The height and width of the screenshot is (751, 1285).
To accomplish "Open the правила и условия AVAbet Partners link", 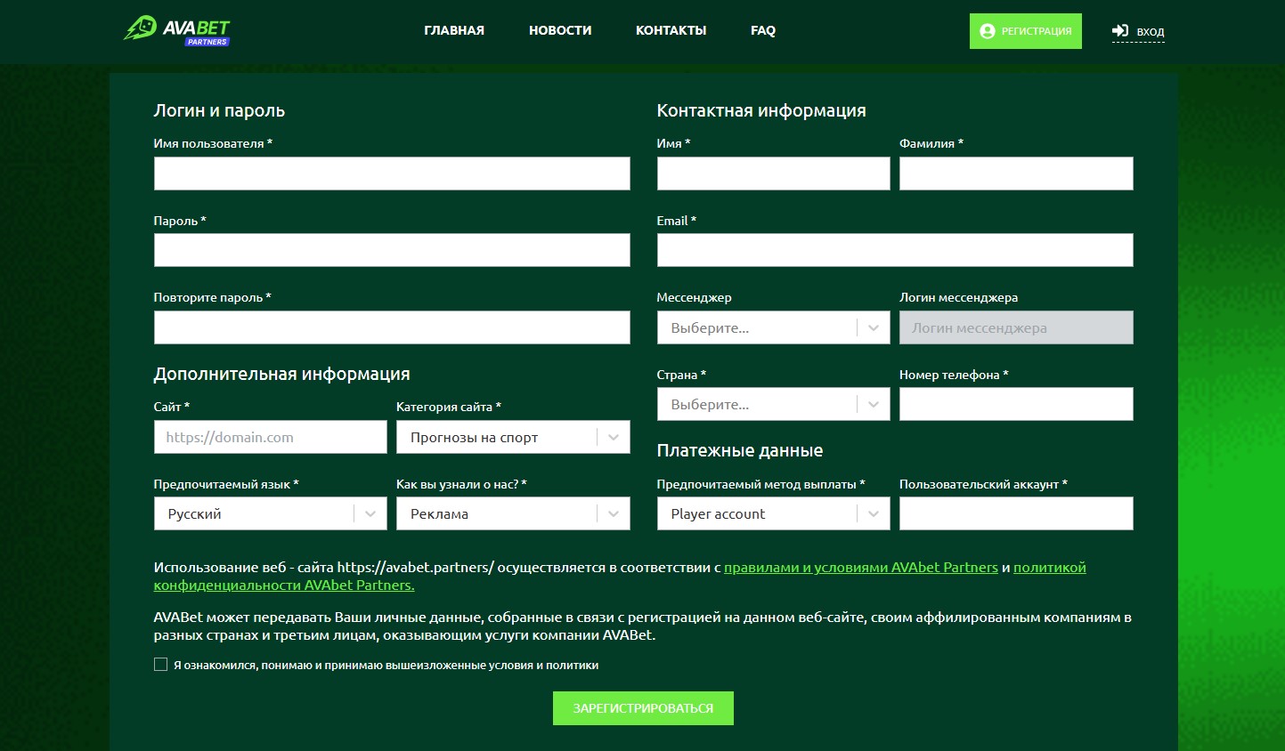I will click(x=860, y=568).
